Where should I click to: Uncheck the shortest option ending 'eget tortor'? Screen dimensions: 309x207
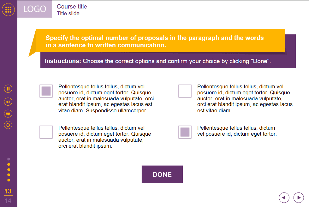point(185,132)
